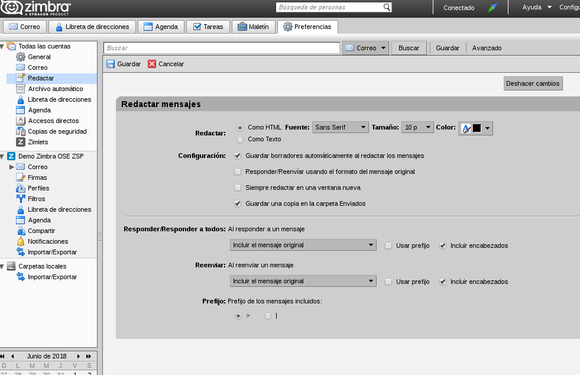Click the Deshacer cambios button
Viewport: 580px width, 375px height.
pos(533,83)
